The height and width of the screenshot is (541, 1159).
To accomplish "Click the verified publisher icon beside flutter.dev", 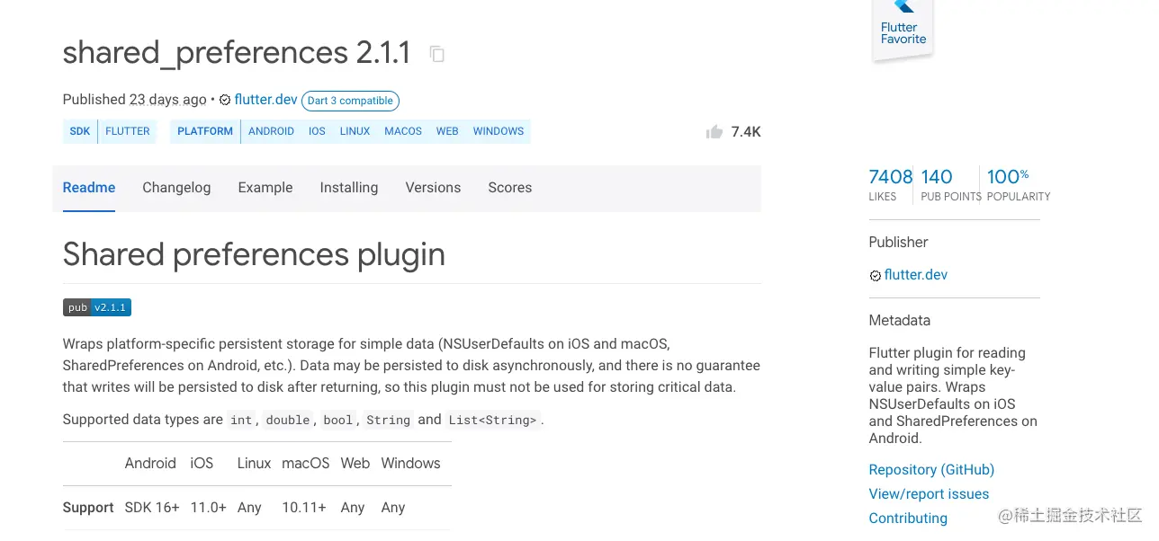I will click(225, 101).
